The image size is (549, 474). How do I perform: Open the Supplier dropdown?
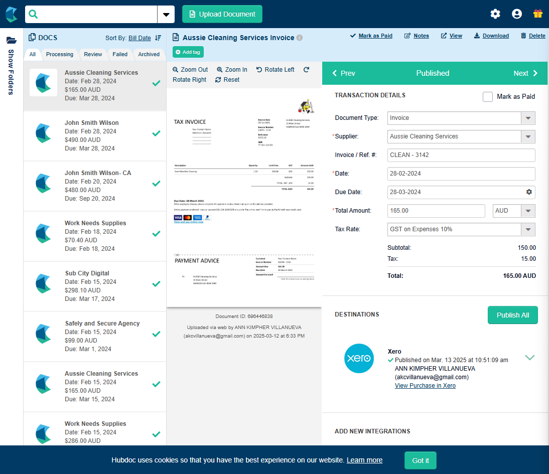coord(528,136)
